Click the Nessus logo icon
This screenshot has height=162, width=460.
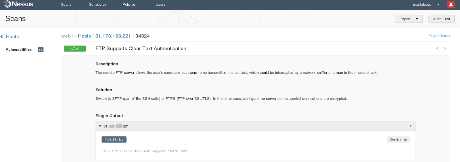coord(7,4)
